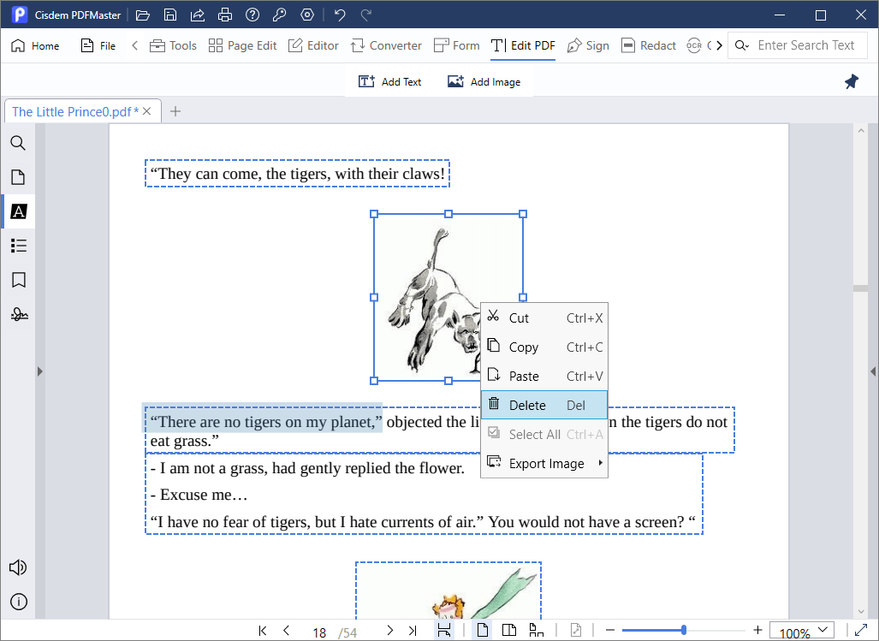
Task: Open the Redact tab
Action: [649, 45]
